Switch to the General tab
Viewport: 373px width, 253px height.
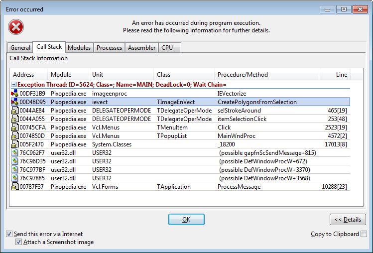point(20,48)
